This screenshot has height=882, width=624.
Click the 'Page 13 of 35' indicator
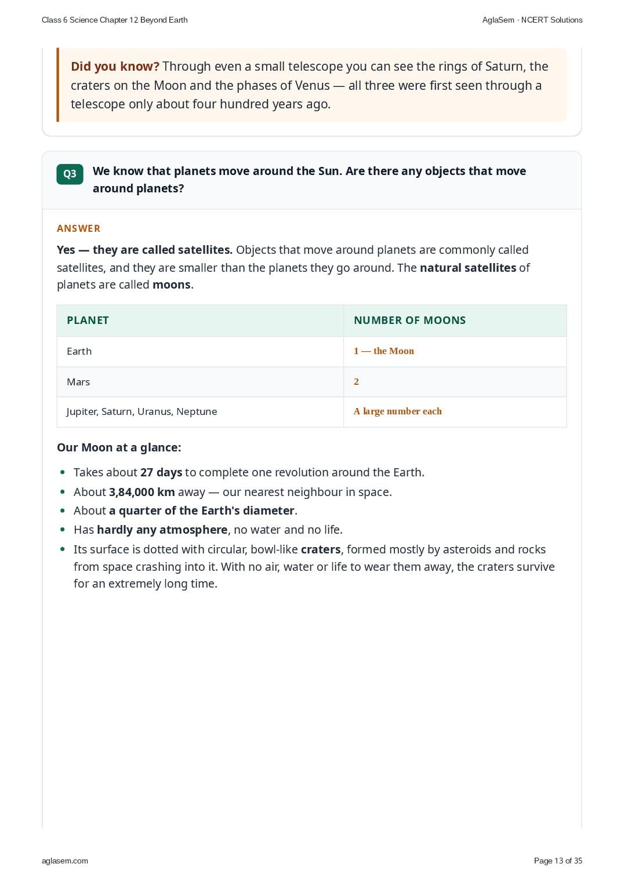[x=558, y=861]
